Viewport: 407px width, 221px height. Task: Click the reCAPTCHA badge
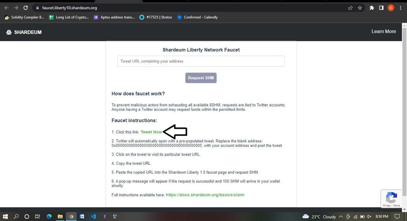[x=391, y=199]
